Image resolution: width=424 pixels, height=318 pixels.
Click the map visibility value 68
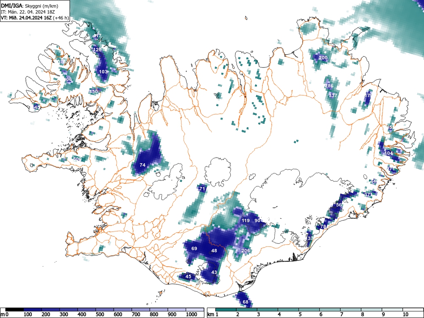pyautogui.click(x=245, y=302)
